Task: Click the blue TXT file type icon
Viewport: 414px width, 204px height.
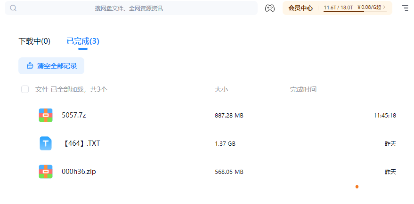Action: pos(46,143)
